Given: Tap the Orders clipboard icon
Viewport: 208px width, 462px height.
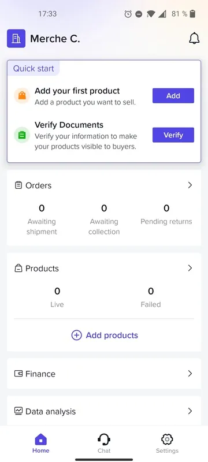Looking at the screenshot, I should [18, 185].
